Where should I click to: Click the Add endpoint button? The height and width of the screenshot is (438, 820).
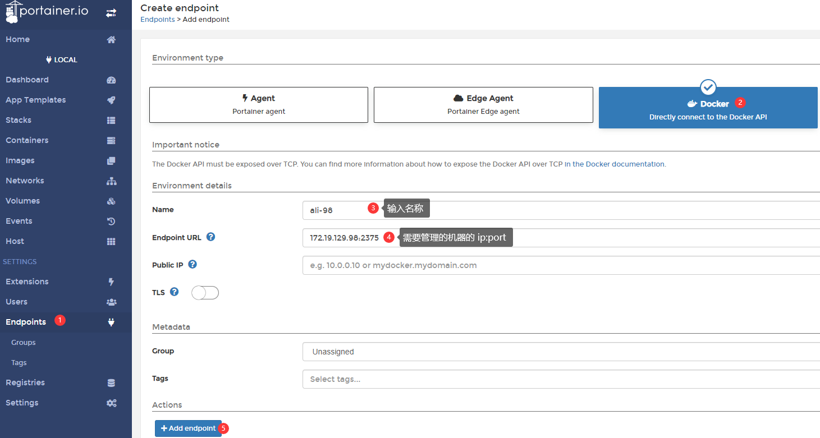point(188,428)
